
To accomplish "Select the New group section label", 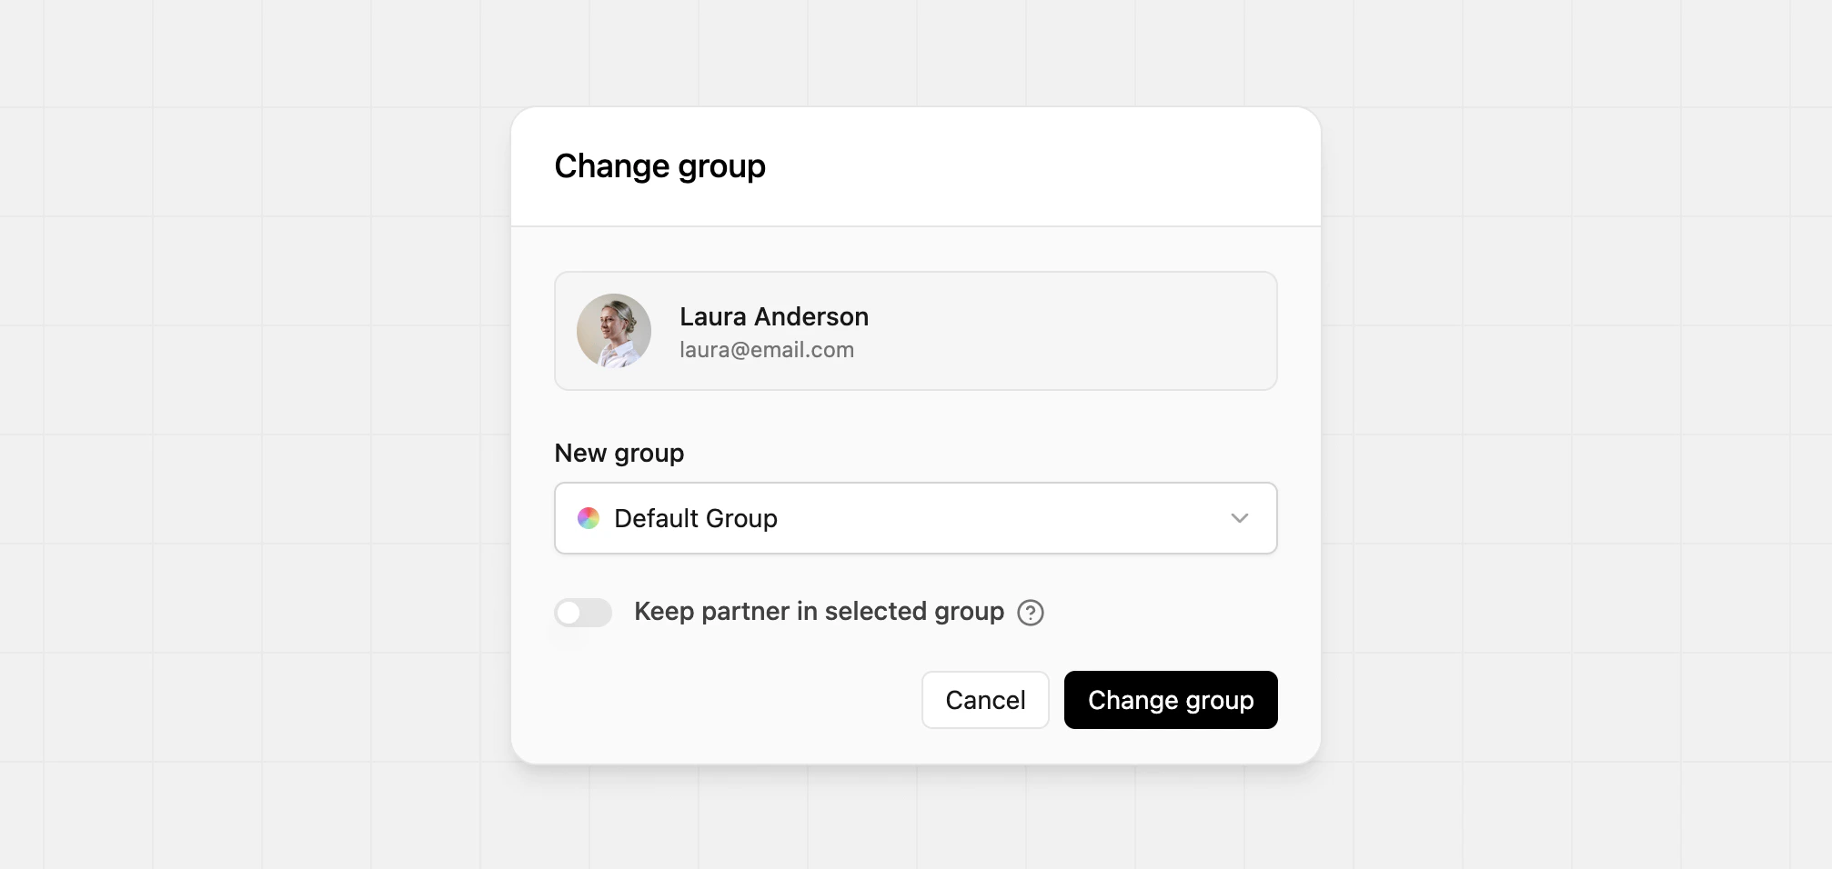I will [x=619, y=453].
